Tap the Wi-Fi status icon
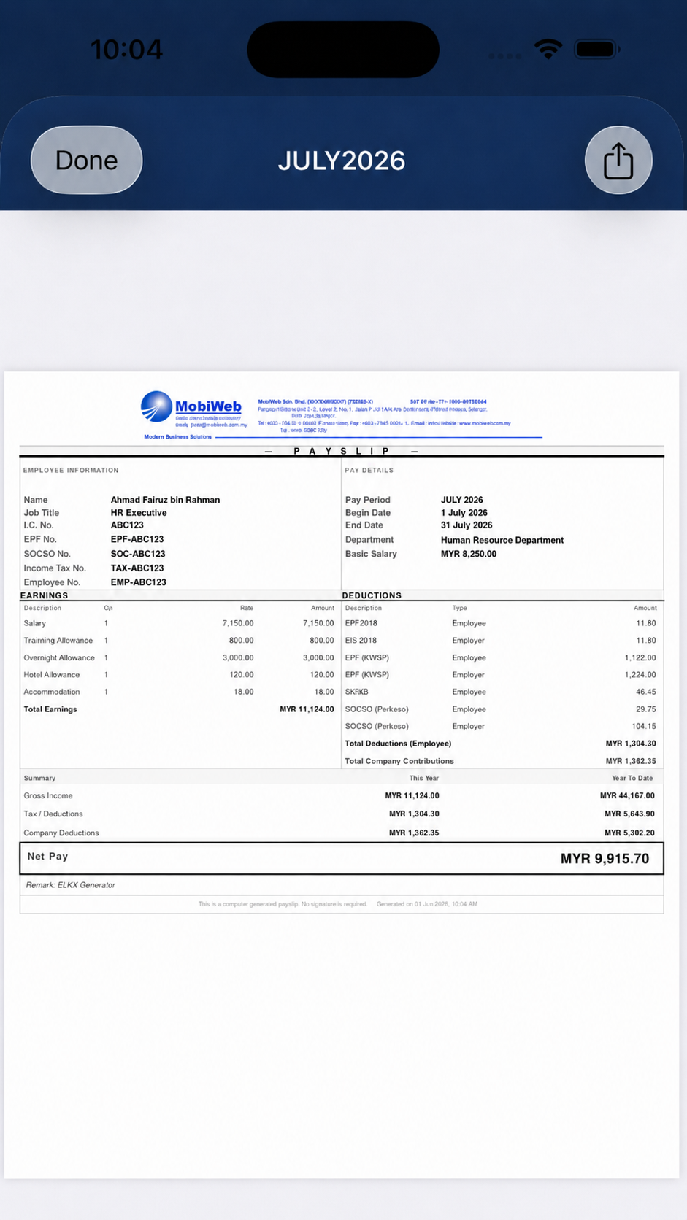 click(548, 49)
